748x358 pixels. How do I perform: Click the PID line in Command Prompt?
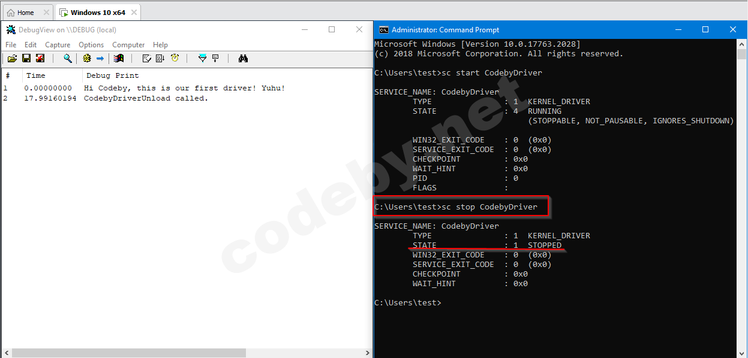pos(465,178)
